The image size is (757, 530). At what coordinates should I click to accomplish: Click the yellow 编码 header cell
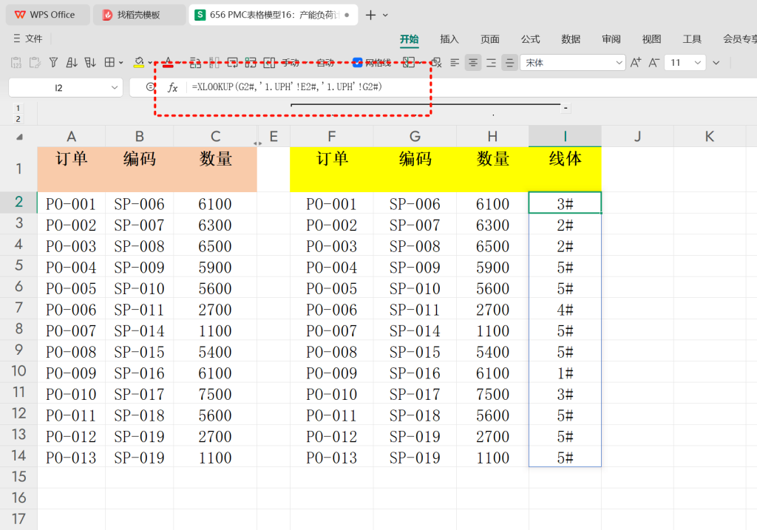pos(415,169)
